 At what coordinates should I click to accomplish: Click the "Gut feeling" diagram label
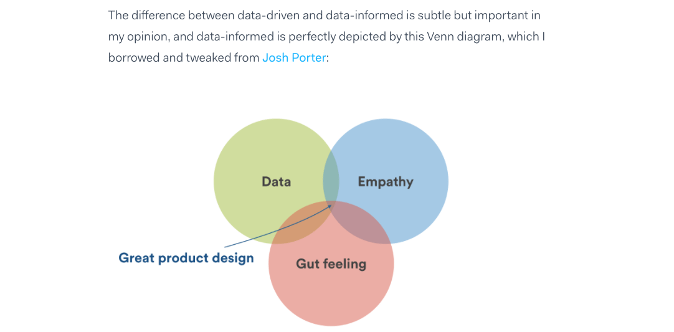(x=331, y=263)
